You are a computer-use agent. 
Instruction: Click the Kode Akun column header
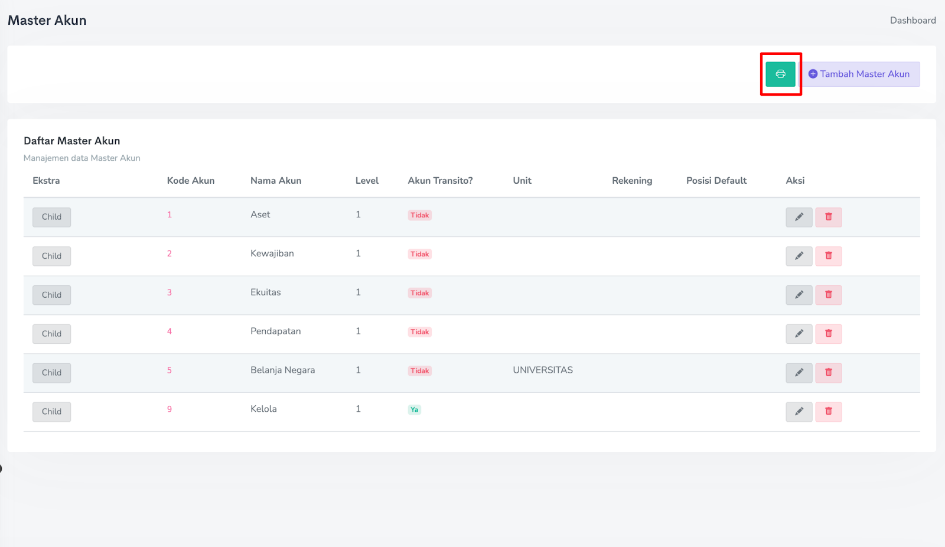[190, 181]
